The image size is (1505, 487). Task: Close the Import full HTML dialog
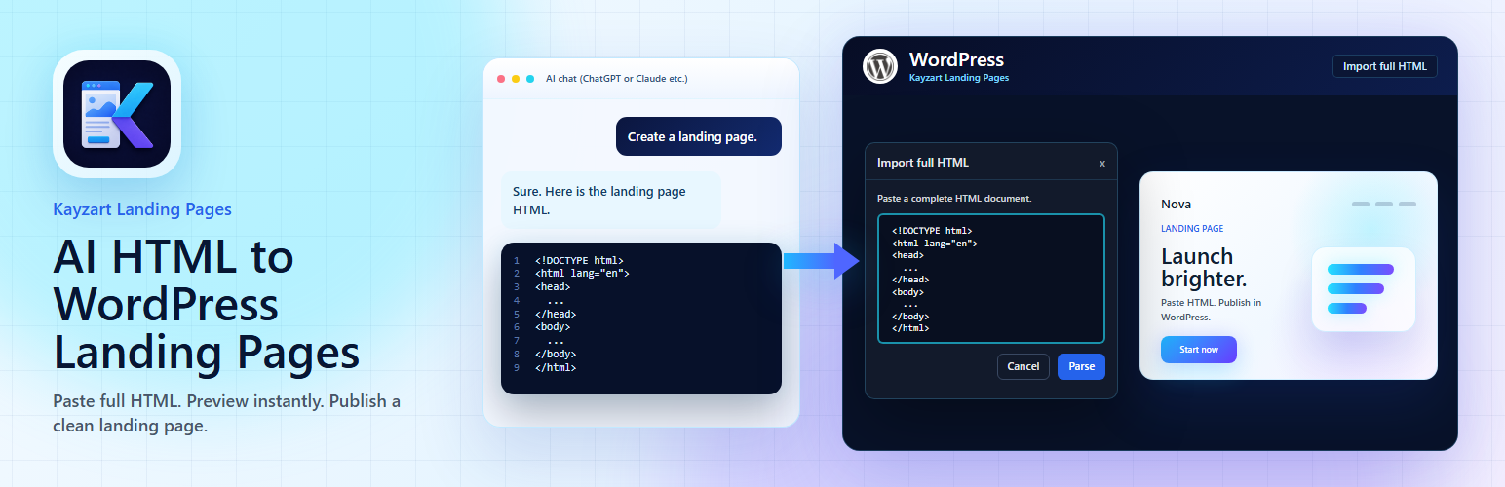[1102, 163]
